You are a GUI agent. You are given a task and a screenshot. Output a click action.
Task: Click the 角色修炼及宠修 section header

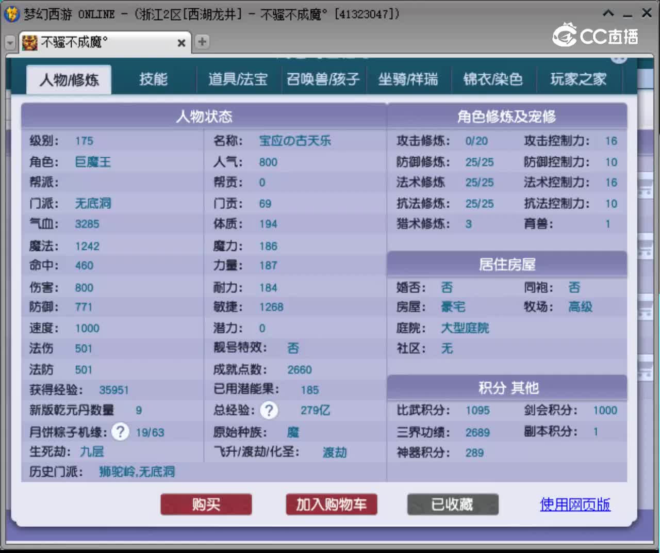click(507, 116)
